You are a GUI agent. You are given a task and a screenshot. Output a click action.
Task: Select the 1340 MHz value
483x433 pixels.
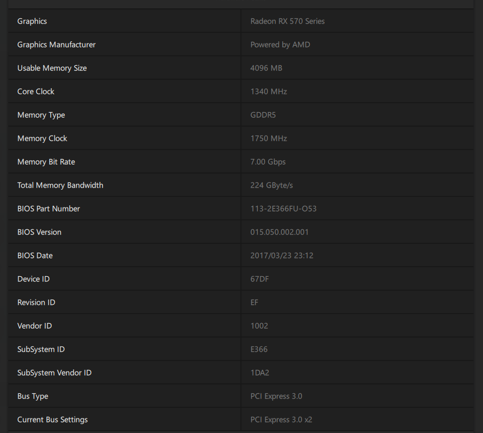pos(268,92)
